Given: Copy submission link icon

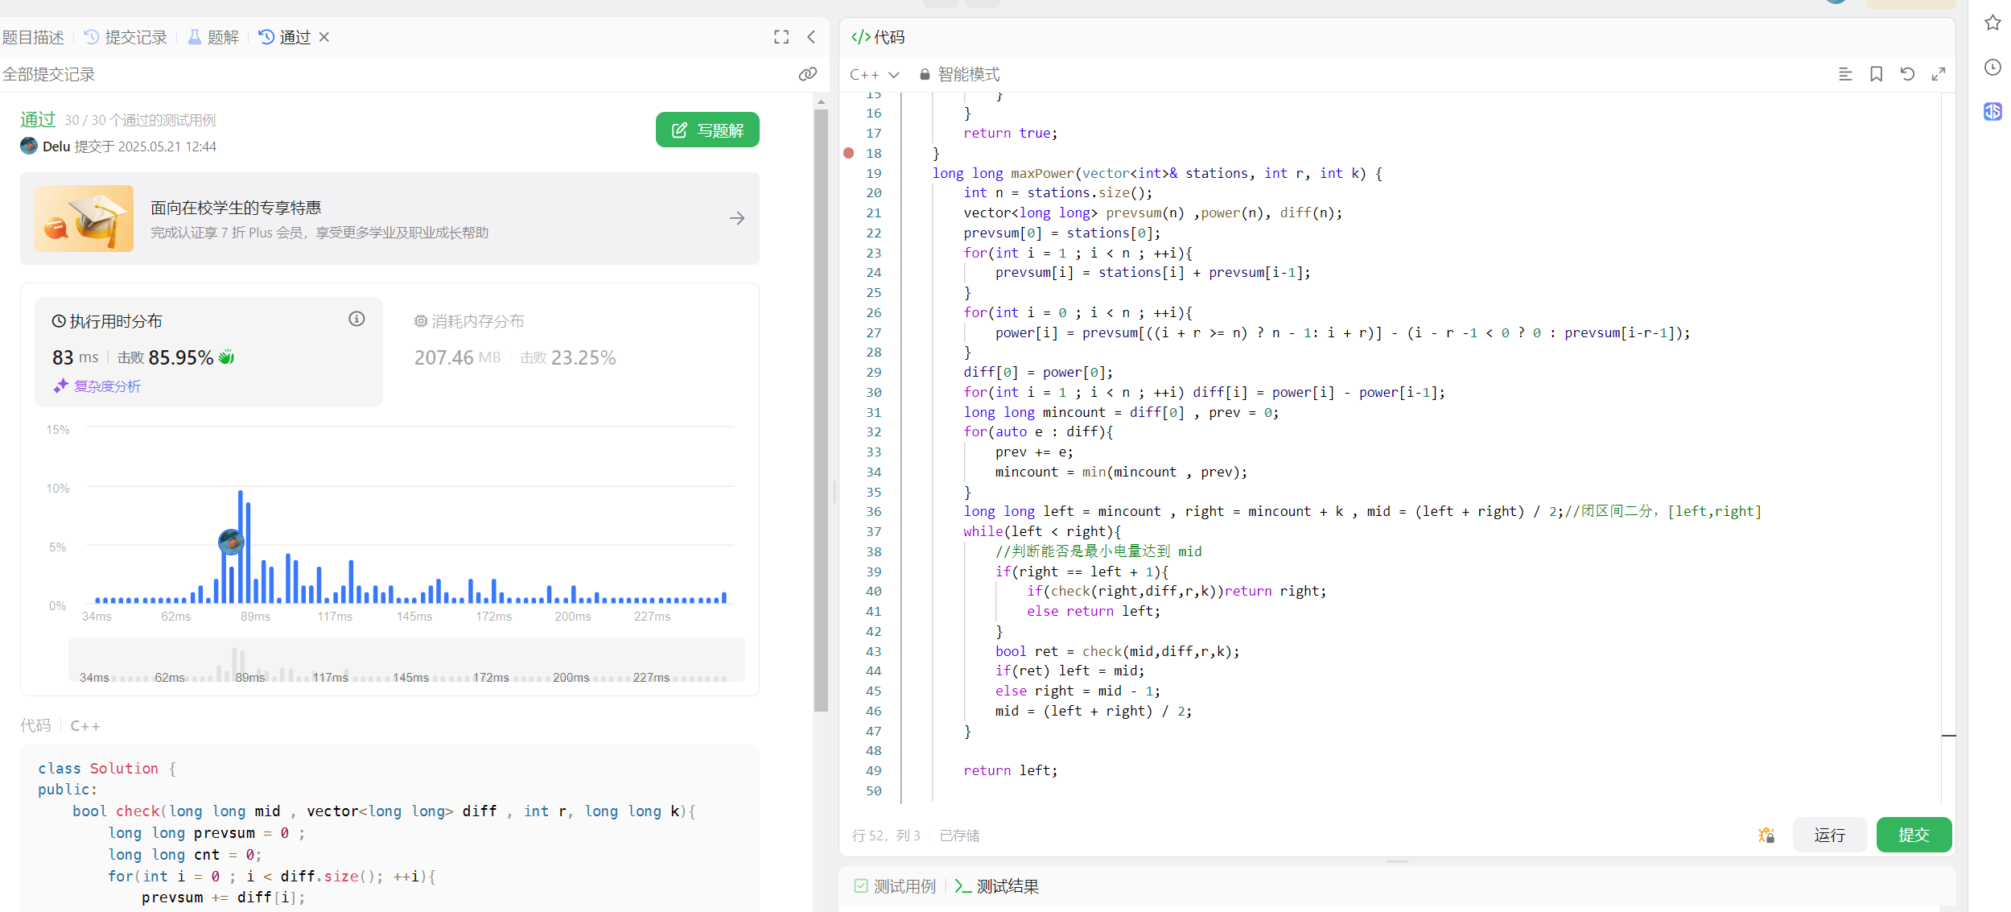Looking at the screenshot, I should pyautogui.click(x=807, y=74).
